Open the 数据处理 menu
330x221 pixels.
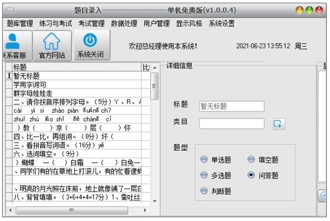[x=124, y=23]
